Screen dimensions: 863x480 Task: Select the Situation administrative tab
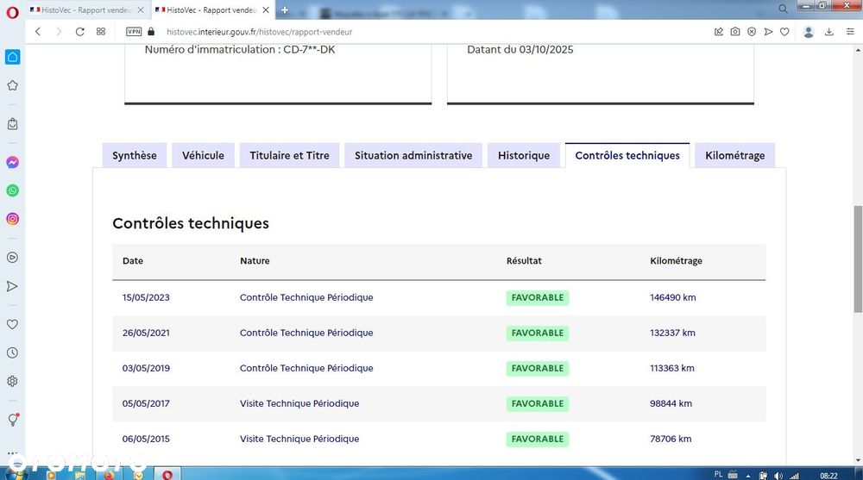click(x=413, y=156)
